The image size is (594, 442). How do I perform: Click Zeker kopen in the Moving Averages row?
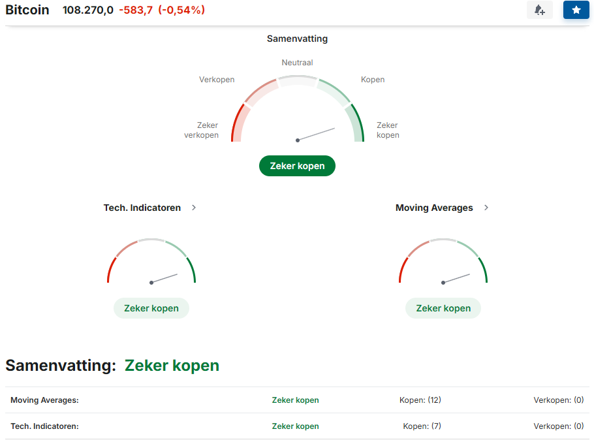[x=296, y=400]
